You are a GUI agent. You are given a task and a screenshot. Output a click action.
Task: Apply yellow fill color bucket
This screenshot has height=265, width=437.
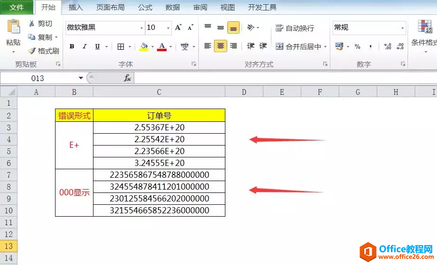tap(144, 46)
